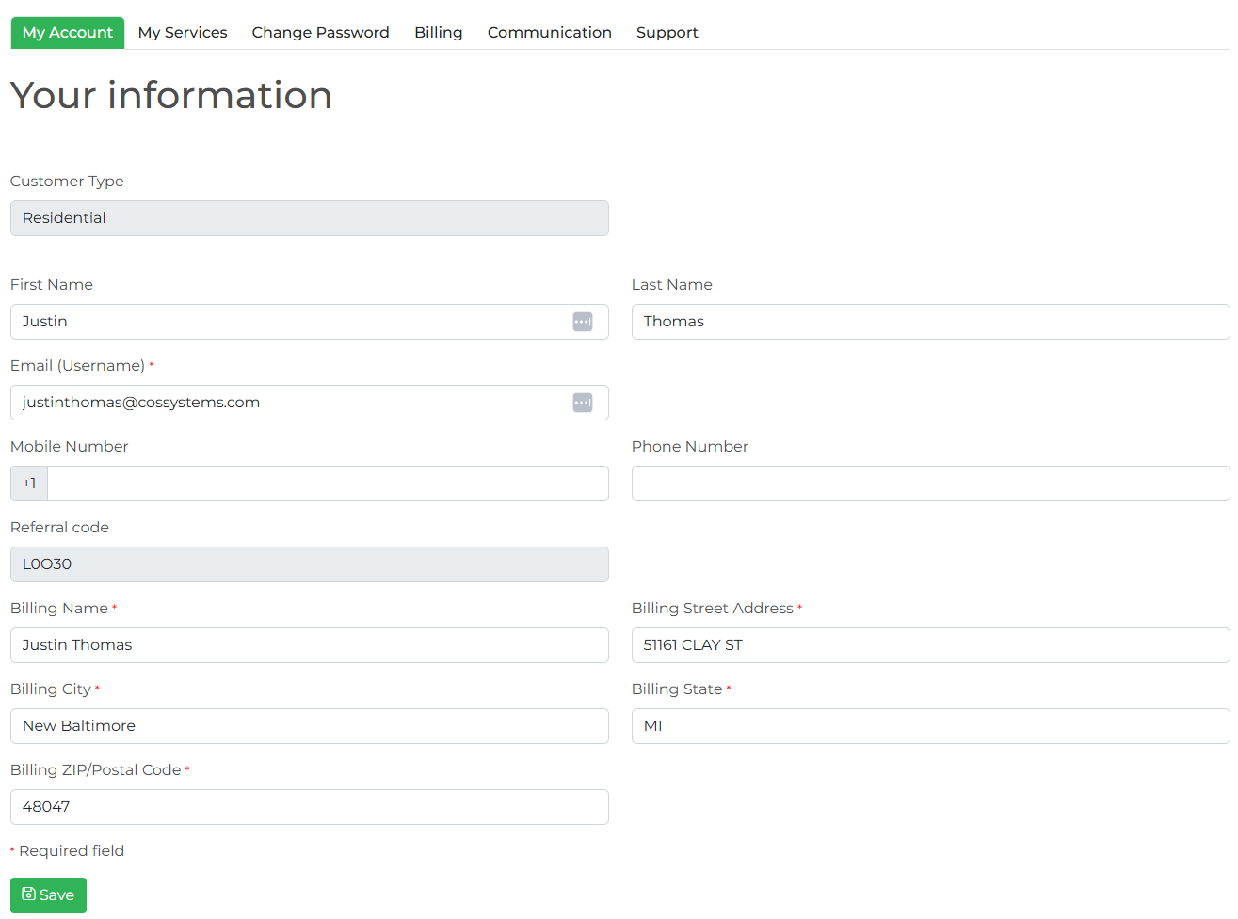This screenshot has height=919, width=1238.
Task: Click the "Billing State" label
Action: pyautogui.click(x=677, y=689)
